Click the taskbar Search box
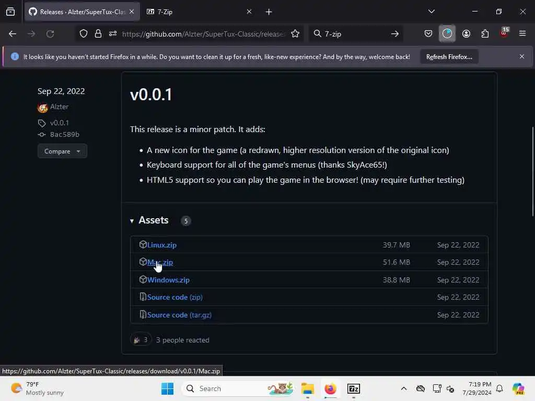 [239, 388]
